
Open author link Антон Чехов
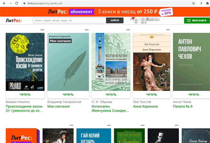182,102
